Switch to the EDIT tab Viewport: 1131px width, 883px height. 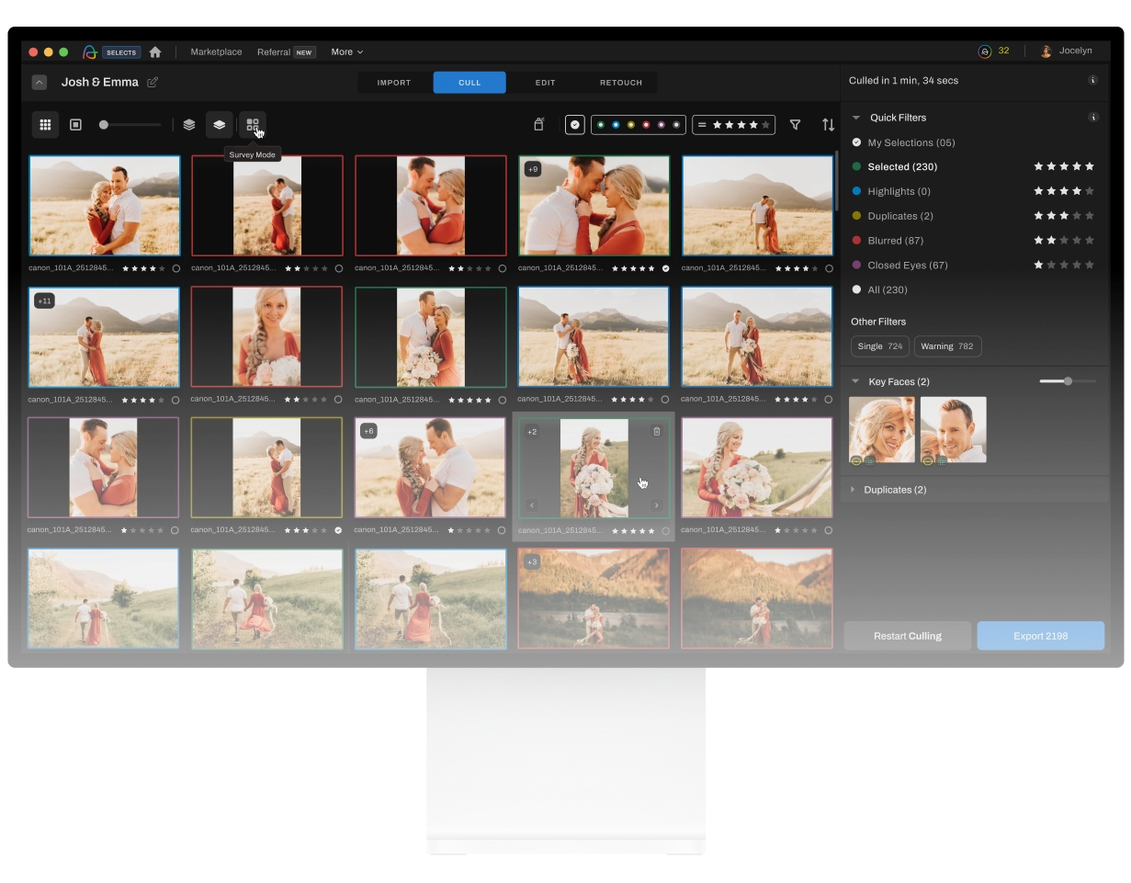pyautogui.click(x=545, y=83)
